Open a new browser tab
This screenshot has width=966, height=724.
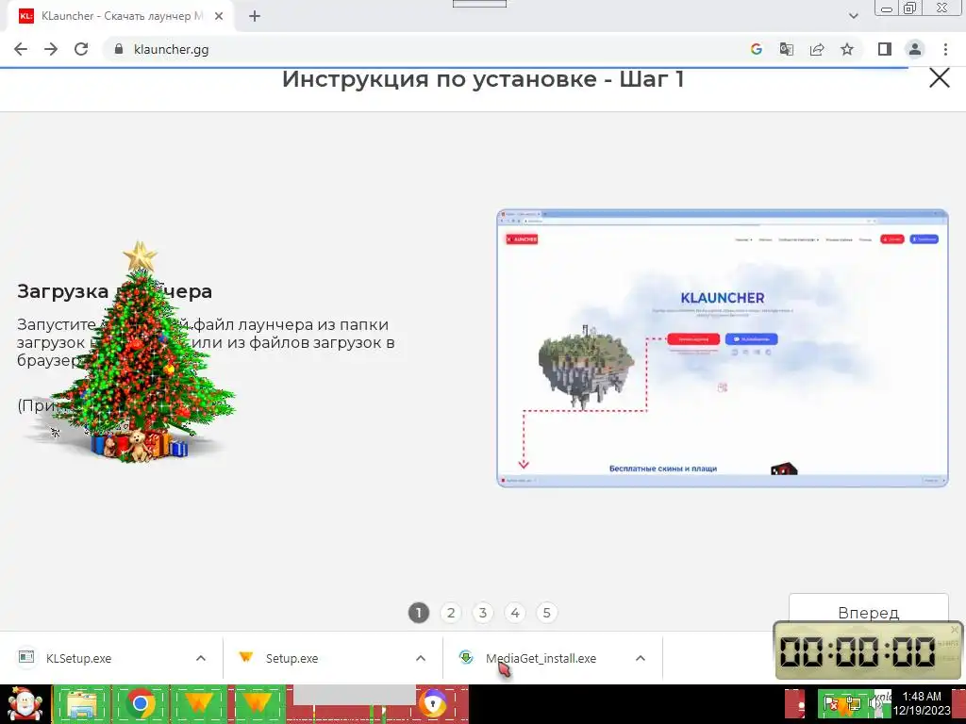(255, 17)
